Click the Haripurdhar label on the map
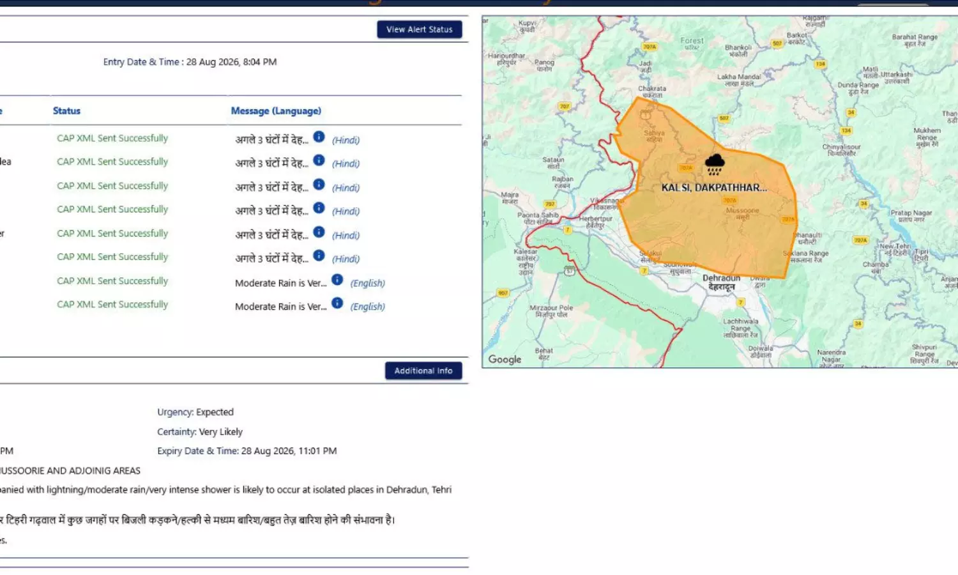 click(x=506, y=59)
